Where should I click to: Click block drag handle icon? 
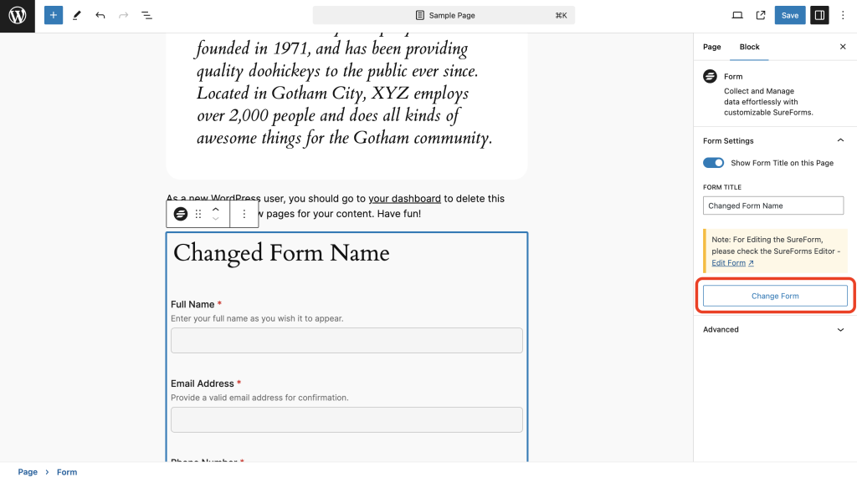tap(198, 214)
